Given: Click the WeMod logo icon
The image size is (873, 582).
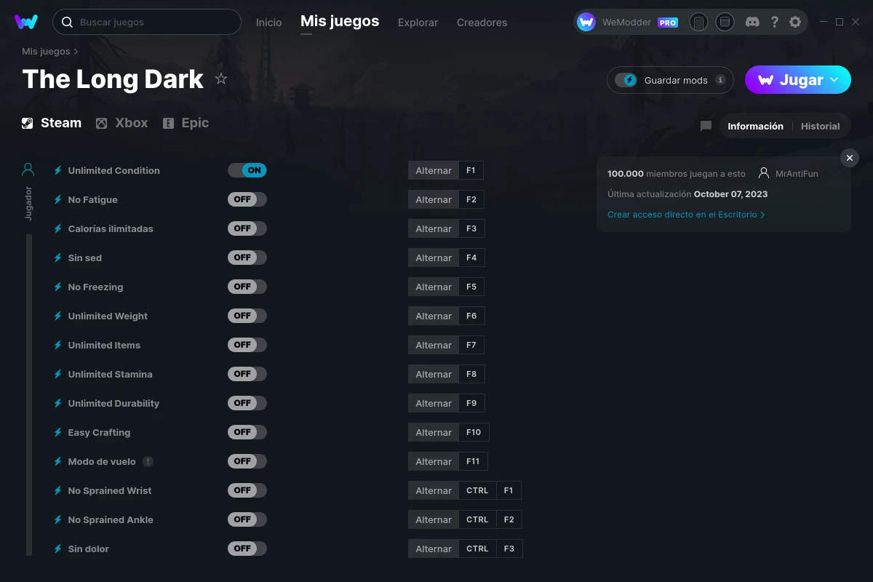Looking at the screenshot, I should [26, 22].
